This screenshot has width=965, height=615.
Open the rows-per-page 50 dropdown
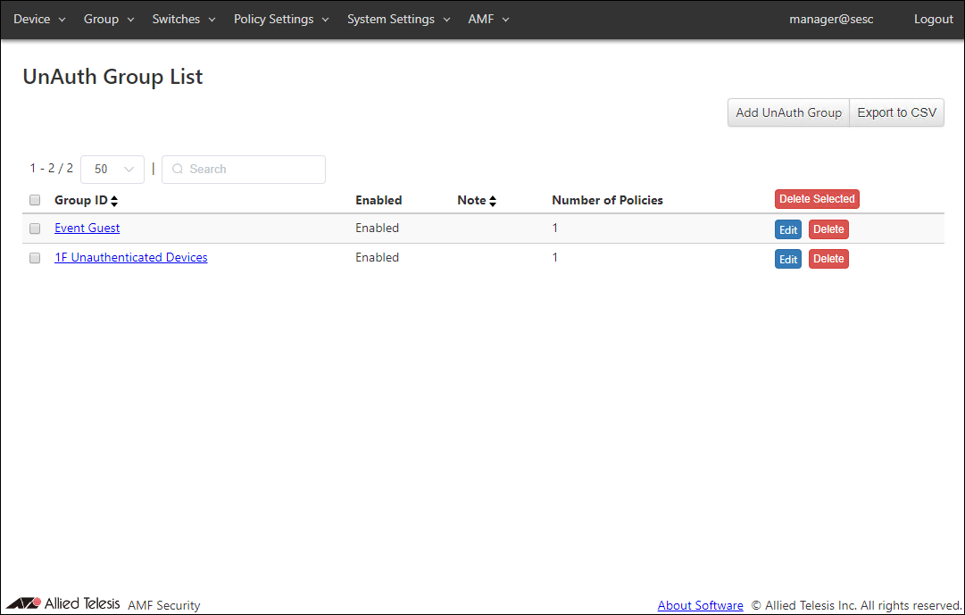pyautogui.click(x=112, y=170)
